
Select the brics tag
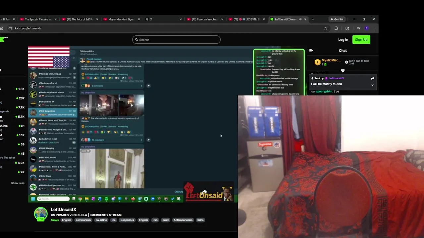point(200,220)
